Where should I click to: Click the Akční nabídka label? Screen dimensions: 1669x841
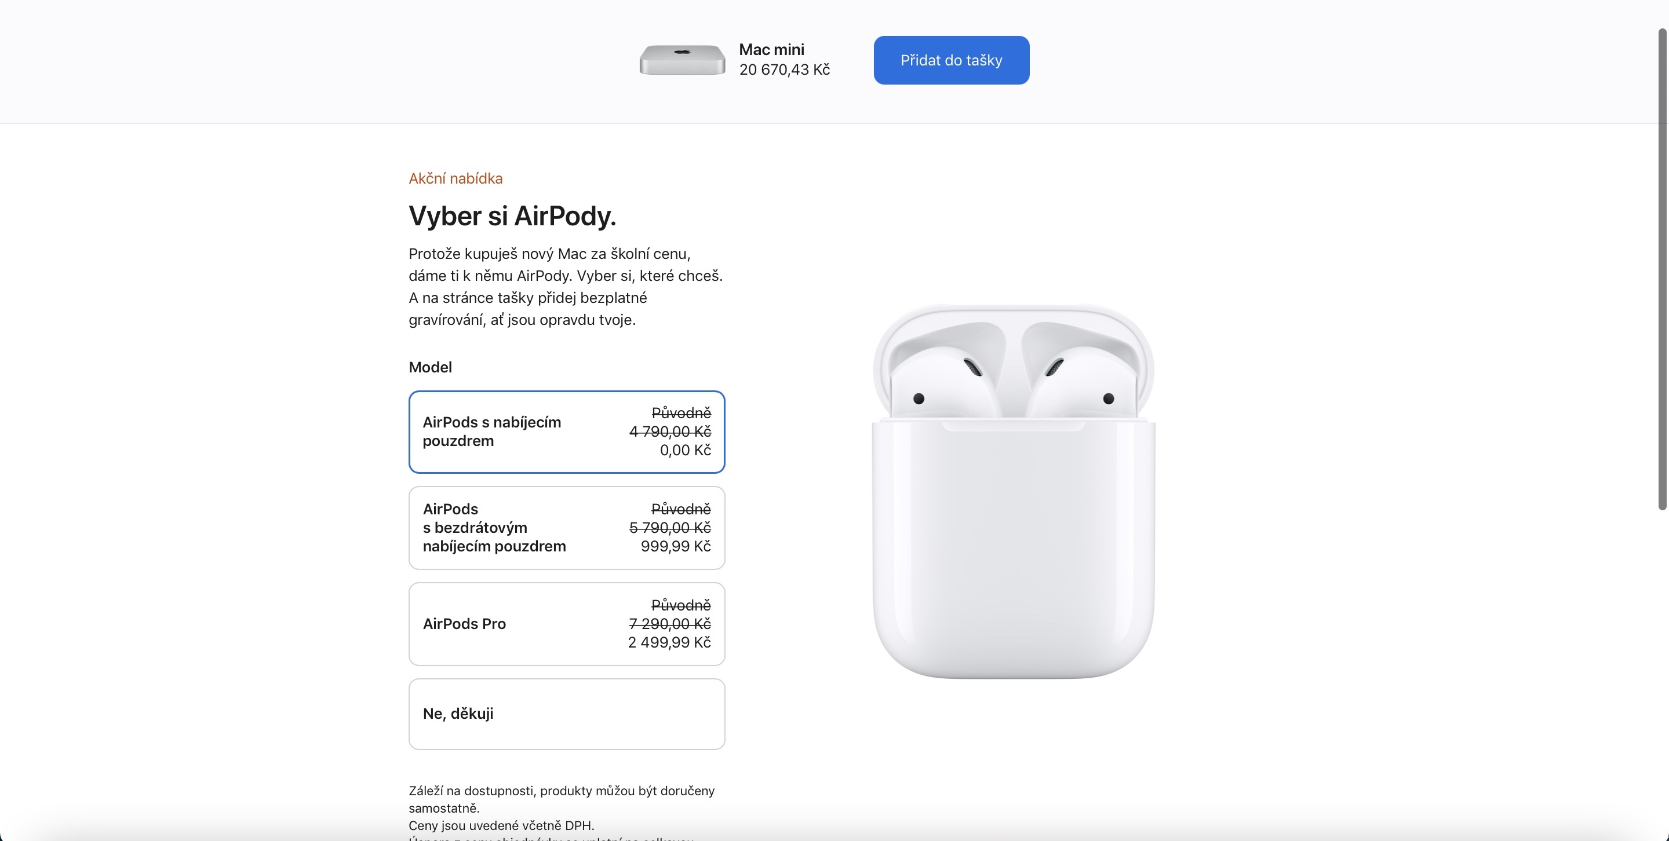[455, 179]
